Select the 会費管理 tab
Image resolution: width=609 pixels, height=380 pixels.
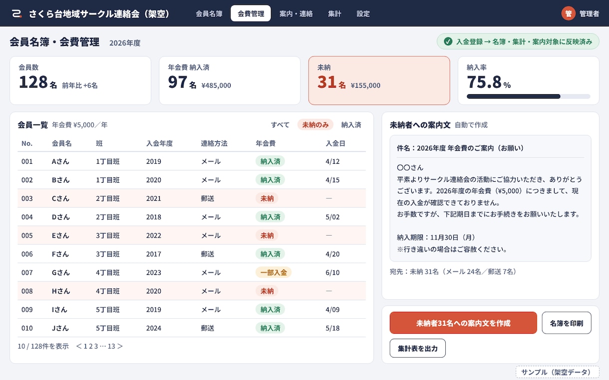(x=251, y=13)
